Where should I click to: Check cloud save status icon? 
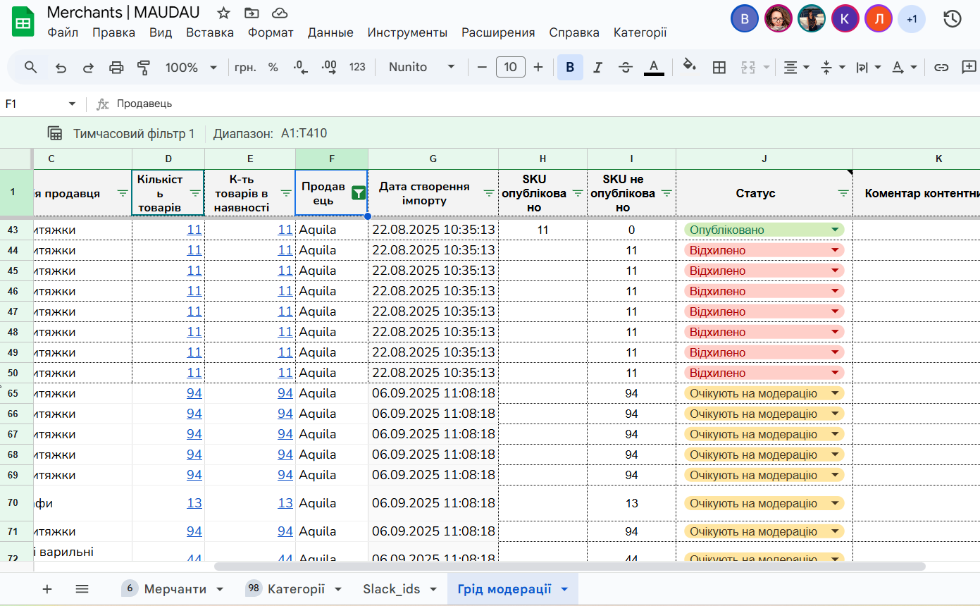tap(280, 13)
